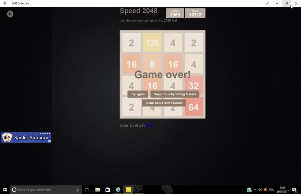Viewport: 301px width, 194px height.
Task: Select the 2048 app taskbar icon
Action: click(x=128, y=190)
